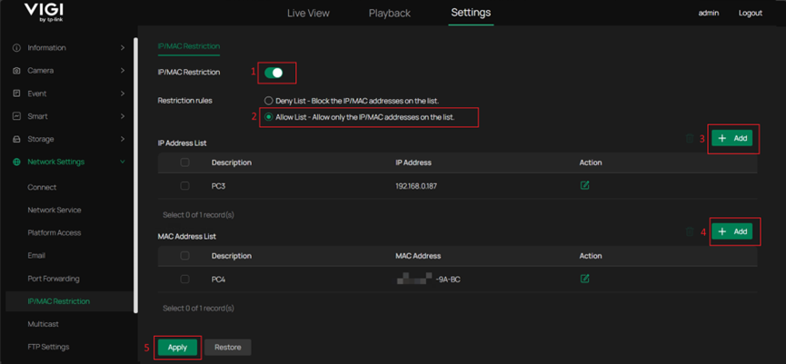Add an entry to MAC Address List
Image resolution: width=786 pixels, height=364 pixels.
point(731,231)
